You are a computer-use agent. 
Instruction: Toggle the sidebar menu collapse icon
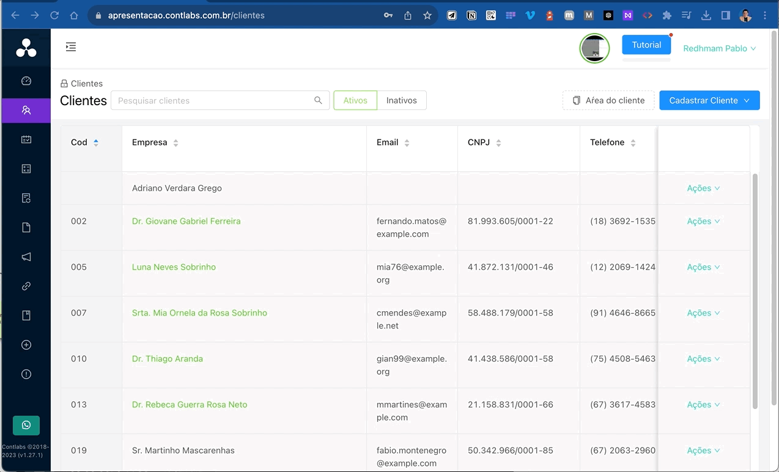(71, 47)
